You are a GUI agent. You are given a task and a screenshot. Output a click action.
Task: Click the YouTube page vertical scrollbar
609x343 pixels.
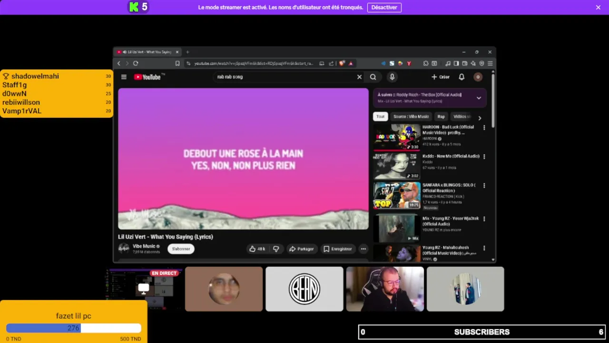click(493, 100)
